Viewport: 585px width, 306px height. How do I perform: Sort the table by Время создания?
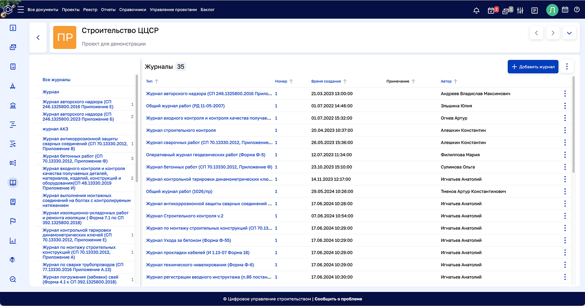[x=327, y=82]
